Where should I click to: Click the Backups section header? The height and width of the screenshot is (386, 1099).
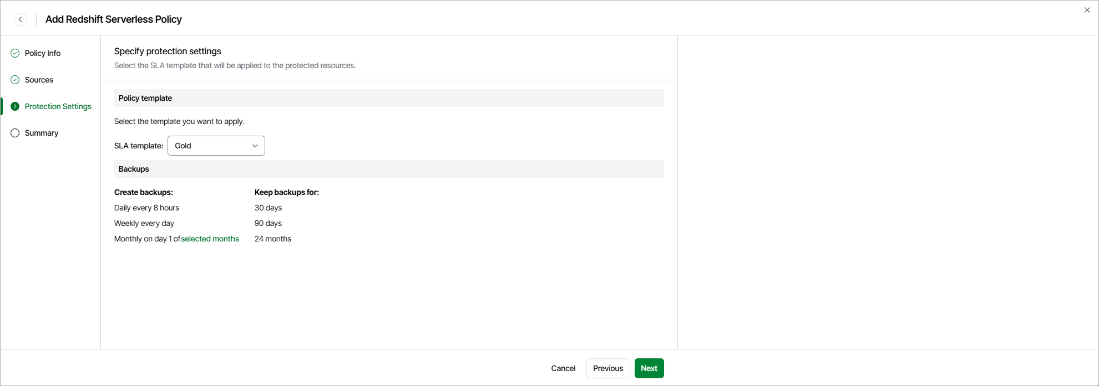(134, 169)
